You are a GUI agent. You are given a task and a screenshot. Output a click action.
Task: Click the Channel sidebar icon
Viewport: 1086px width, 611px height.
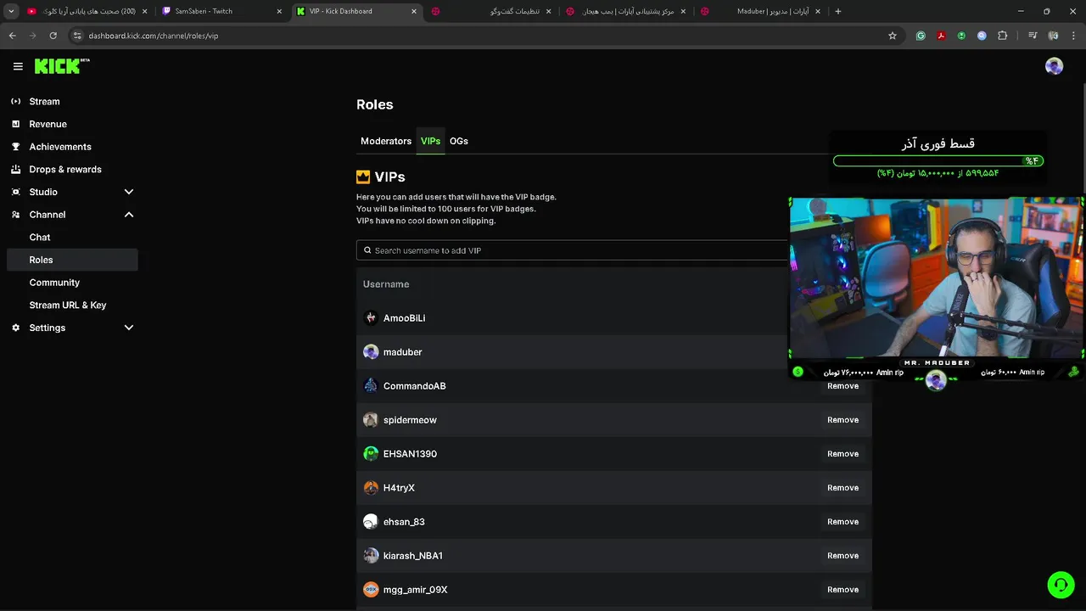coord(15,215)
